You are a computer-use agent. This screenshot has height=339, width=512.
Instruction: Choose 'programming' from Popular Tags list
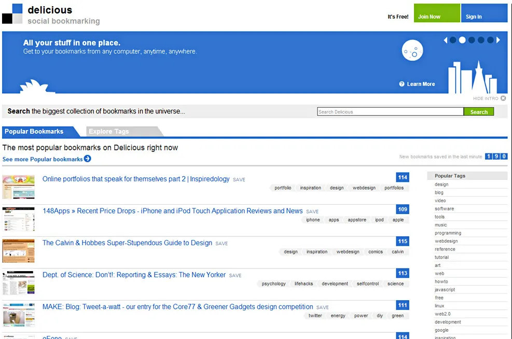pos(448,233)
